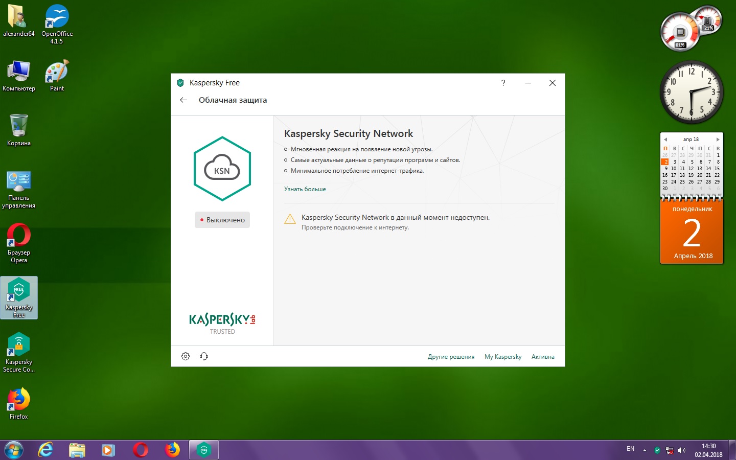Viewport: 736px width, 460px height.
Task: Click the апр 18 calendar header
Action: click(x=691, y=140)
